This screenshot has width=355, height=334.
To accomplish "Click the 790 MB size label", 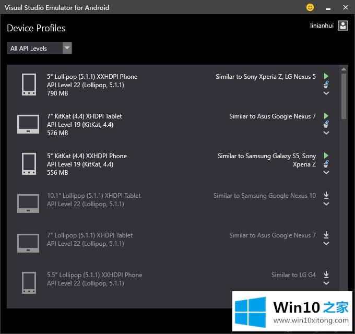I will tap(57, 93).
